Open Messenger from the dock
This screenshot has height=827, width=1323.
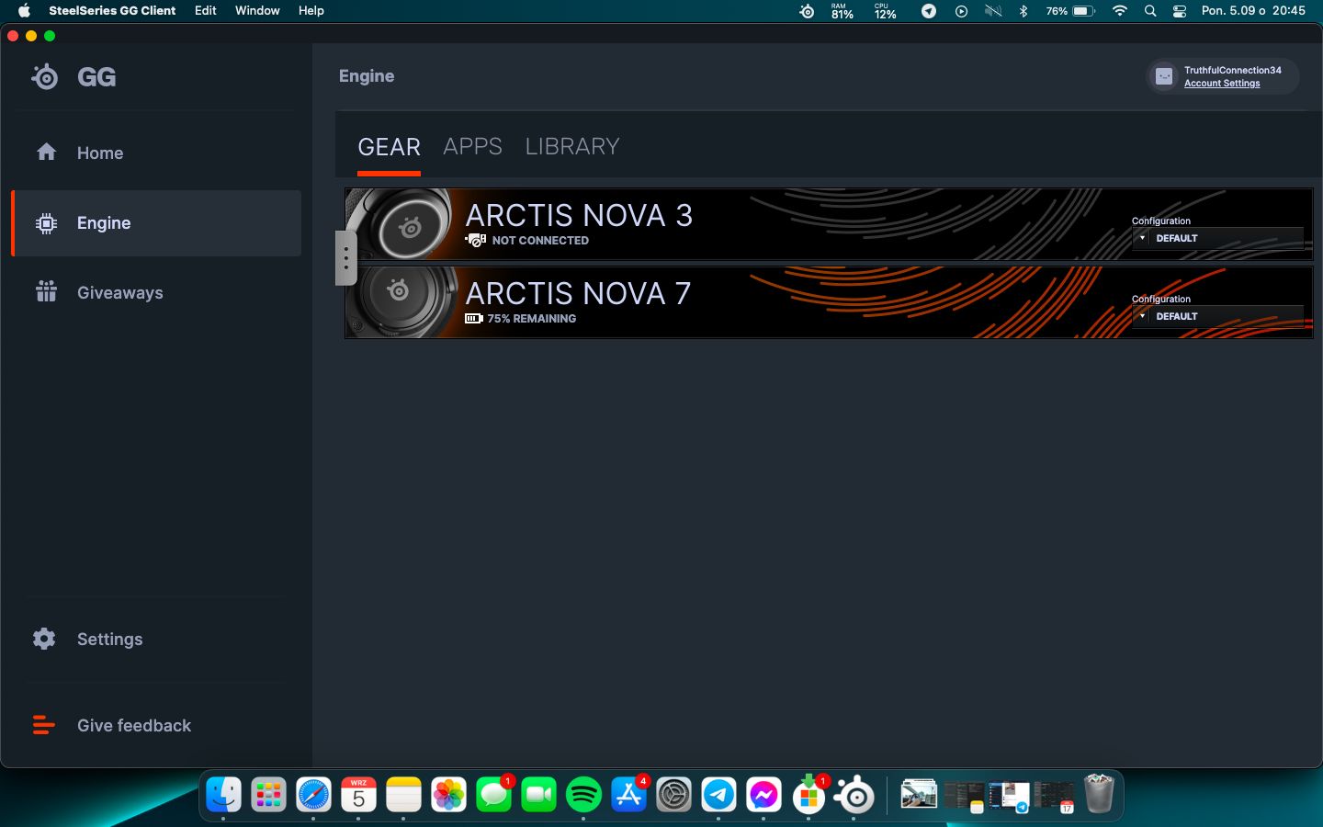tap(763, 794)
